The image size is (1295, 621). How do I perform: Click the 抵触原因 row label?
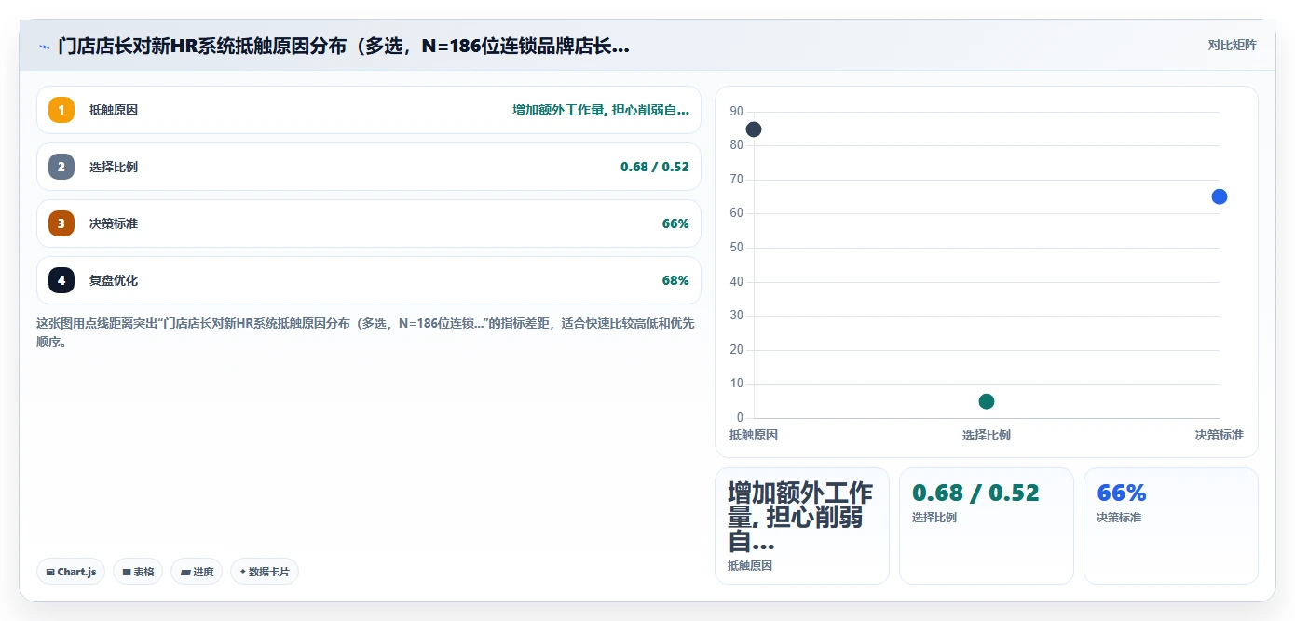coord(114,110)
